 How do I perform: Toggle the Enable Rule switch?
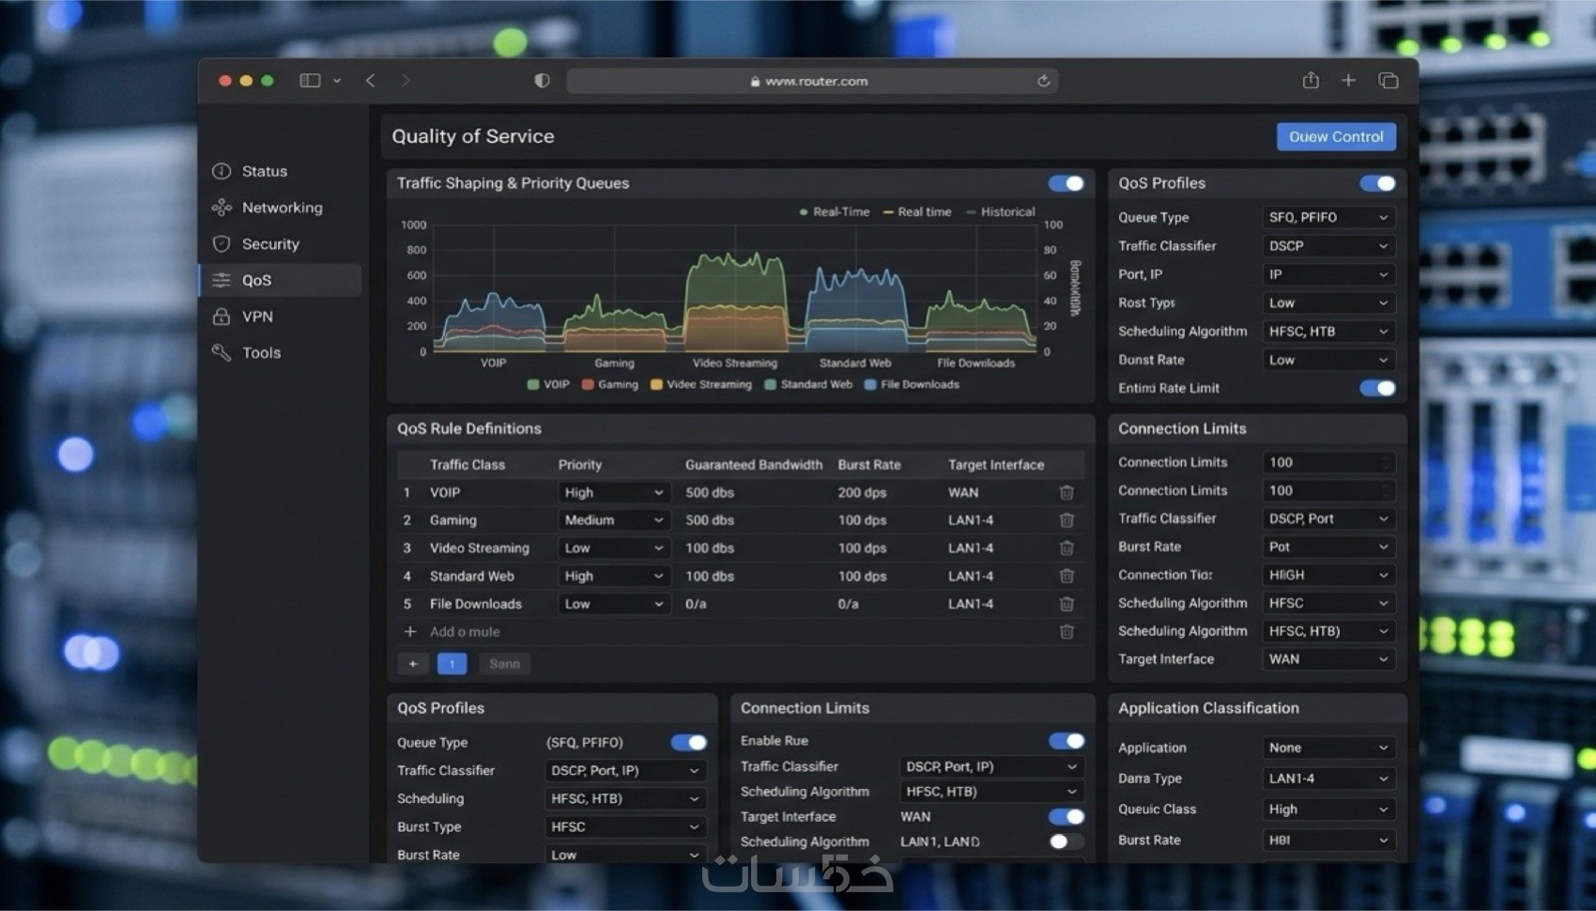point(1067,741)
